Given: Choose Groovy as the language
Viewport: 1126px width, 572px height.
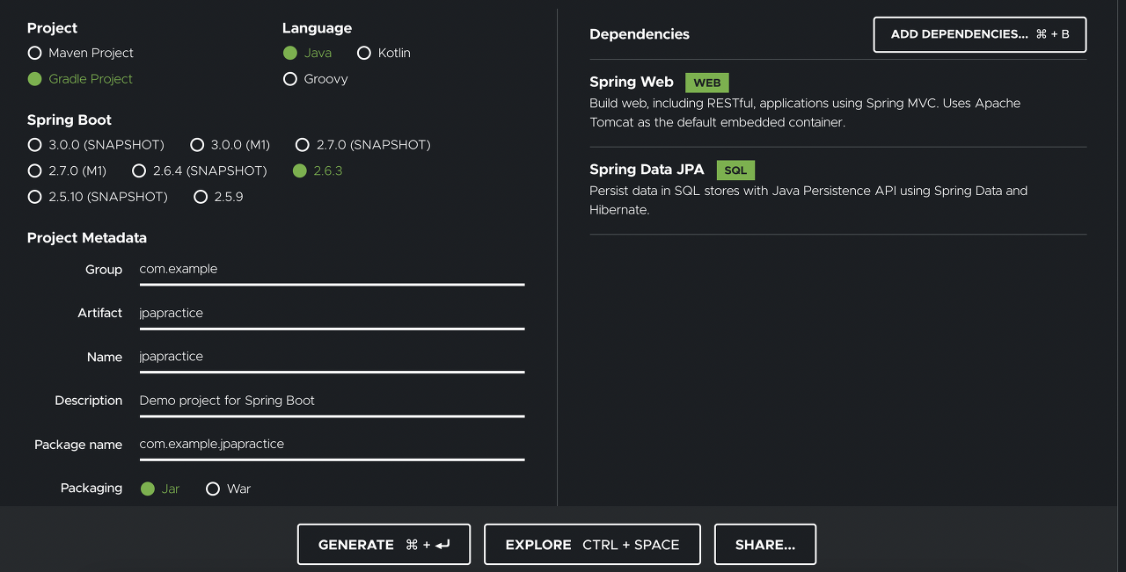Looking at the screenshot, I should click(x=315, y=79).
